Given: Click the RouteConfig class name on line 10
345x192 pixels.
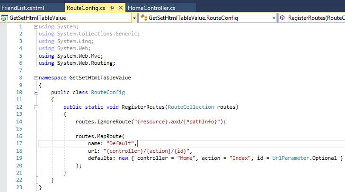Looking at the screenshot, I should (108, 92).
